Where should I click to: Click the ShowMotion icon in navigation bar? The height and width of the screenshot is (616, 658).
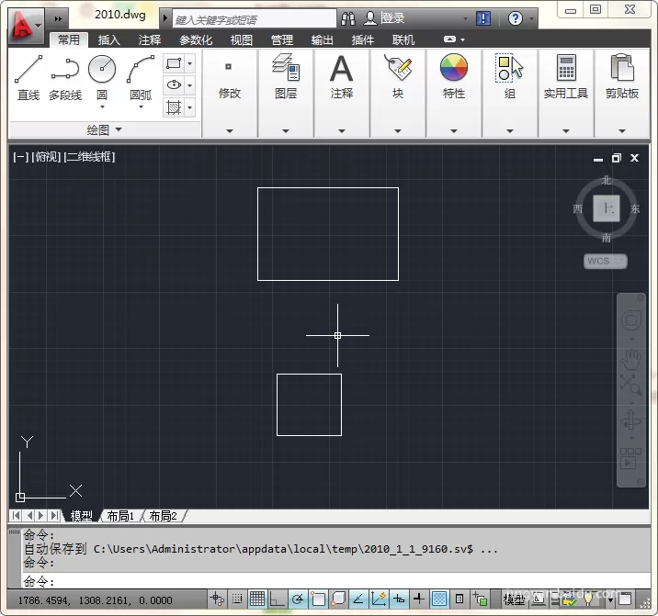coord(630,458)
